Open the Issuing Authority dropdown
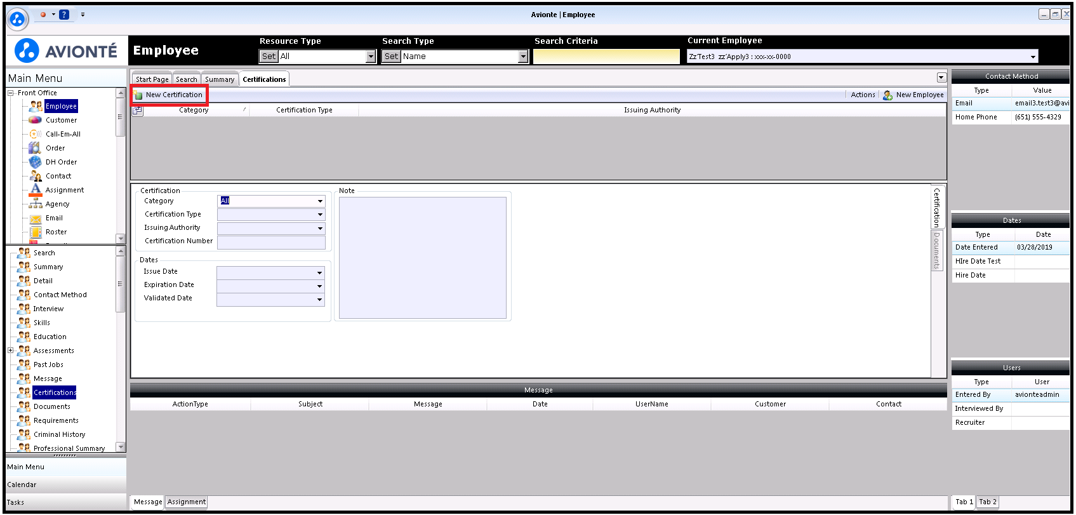 click(320, 228)
